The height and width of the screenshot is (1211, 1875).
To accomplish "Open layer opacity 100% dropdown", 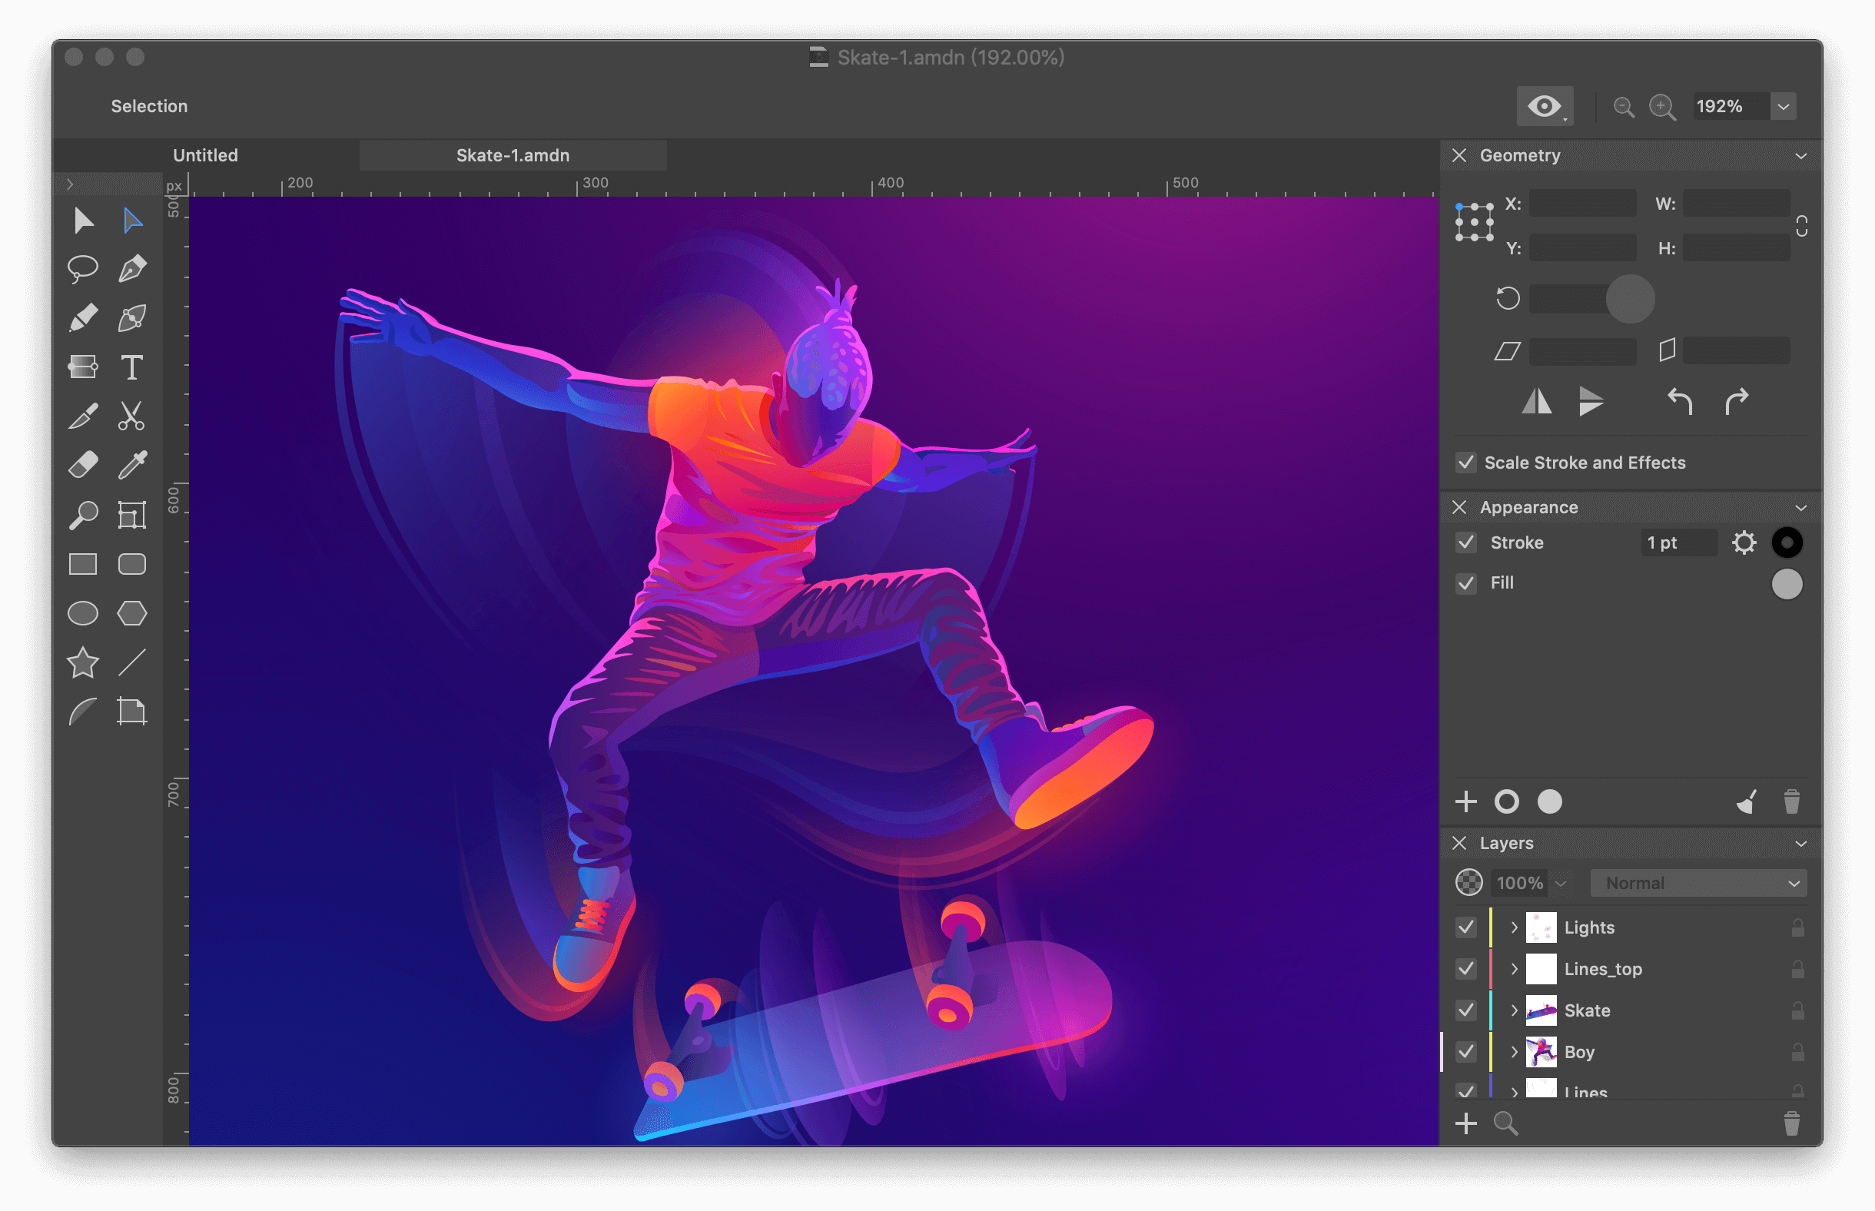I will [1561, 883].
